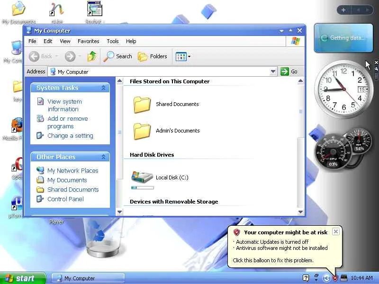Image resolution: width=379 pixels, height=284 pixels.
Task: Open Shared Documents in Other Places
Action: 73,190
